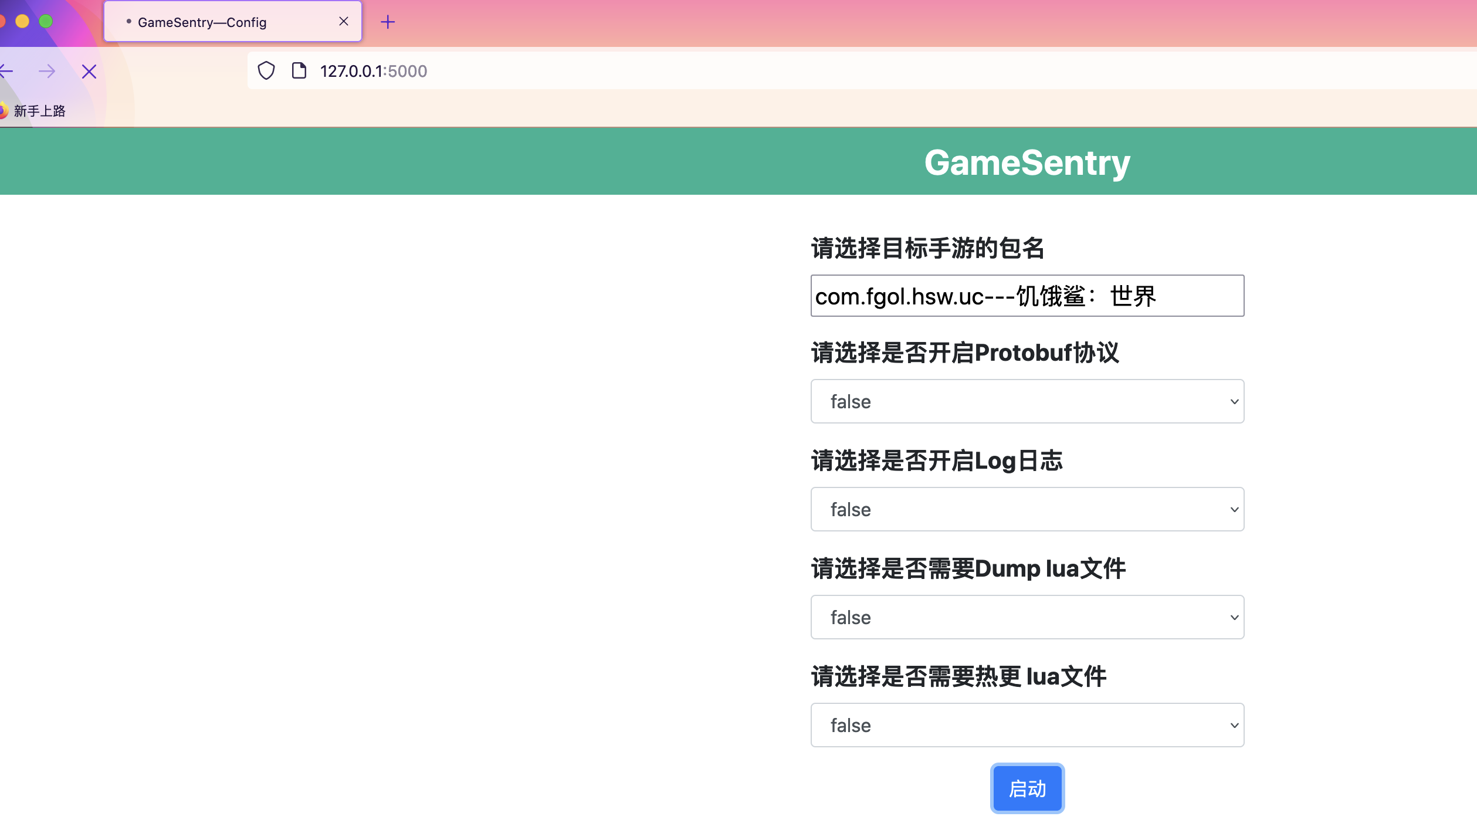This screenshot has width=1477, height=840.
Task: Click the browser back arrow
Action: coord(6,71)
